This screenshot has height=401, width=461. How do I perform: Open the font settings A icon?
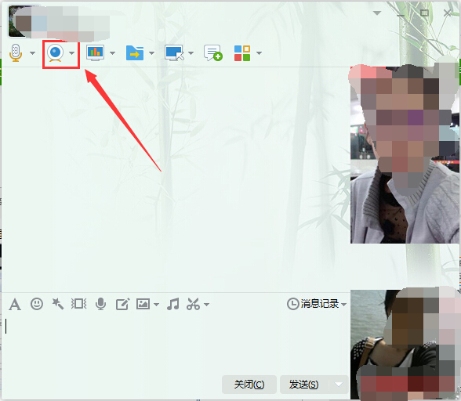[x=15, y=304]
